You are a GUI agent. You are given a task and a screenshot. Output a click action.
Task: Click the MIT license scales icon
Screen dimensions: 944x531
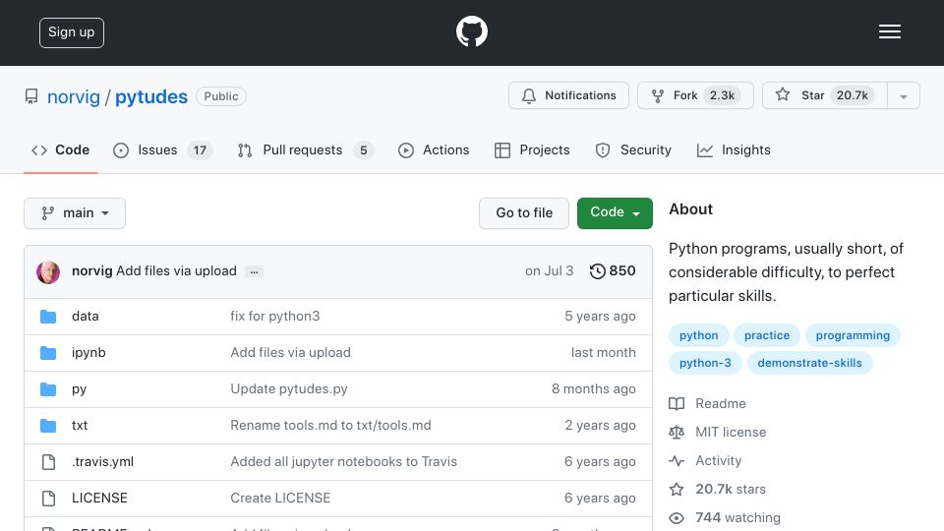coord(677,433)
